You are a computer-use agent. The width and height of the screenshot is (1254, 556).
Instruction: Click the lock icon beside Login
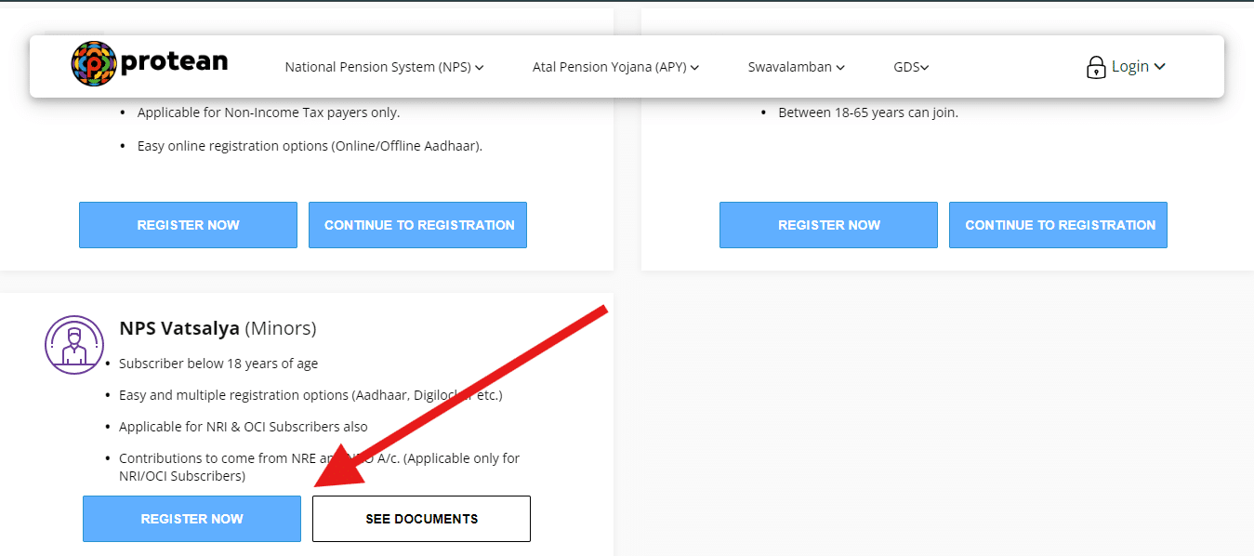[1096, 65]
